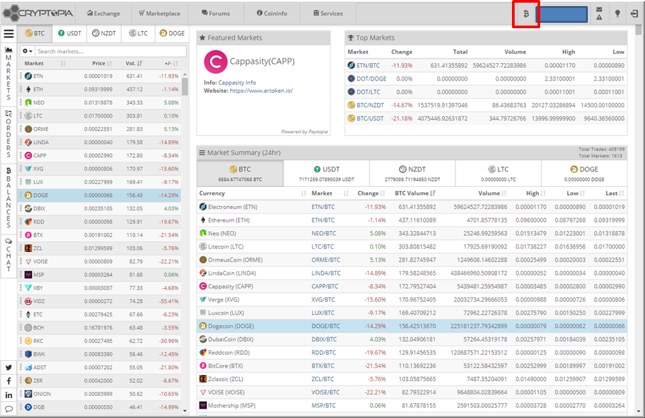Open the BALANCES sidebar panel

pos(8,198)
